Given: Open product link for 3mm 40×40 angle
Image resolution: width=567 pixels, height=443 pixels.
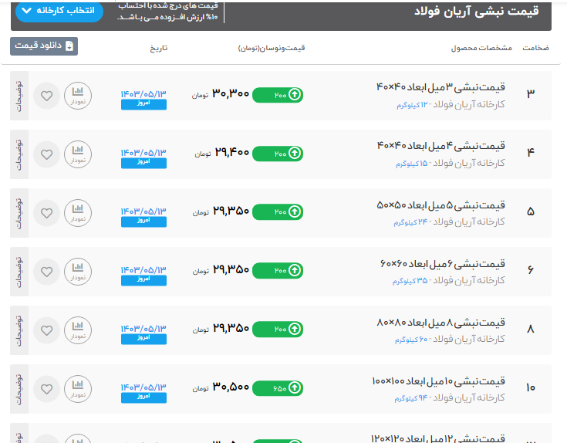Looking at the screenshot, I should (x=440, y=87).
